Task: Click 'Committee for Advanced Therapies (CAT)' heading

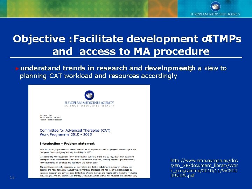Action: (75, 130)
